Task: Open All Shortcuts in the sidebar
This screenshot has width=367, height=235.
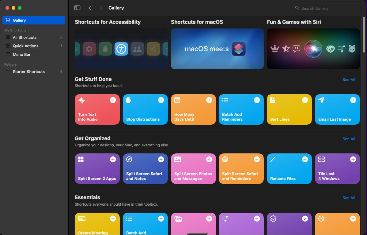Action: point(34,37)
